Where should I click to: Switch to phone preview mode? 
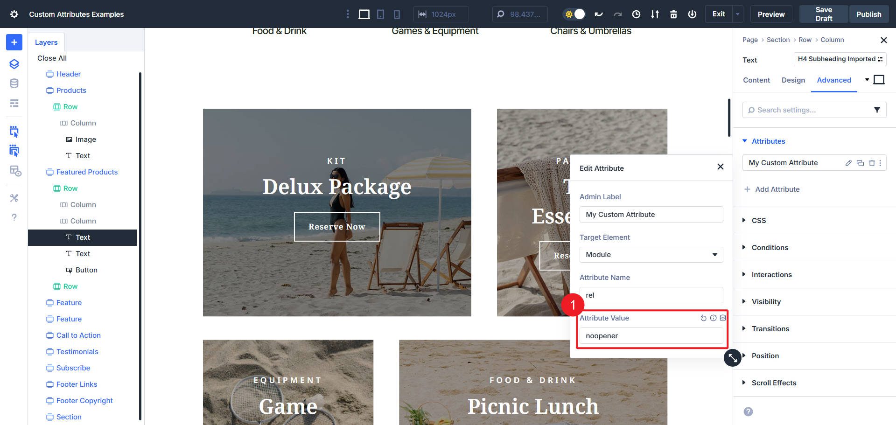(396, 14)
